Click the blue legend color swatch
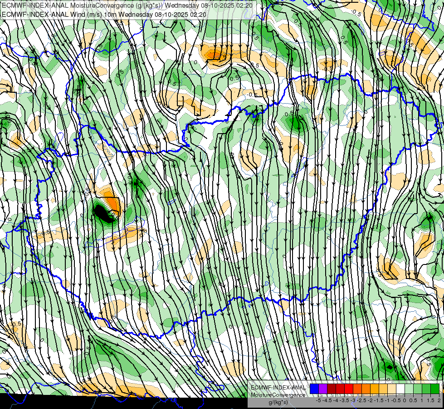The image size is (444, 409). [x=314, y=389]
